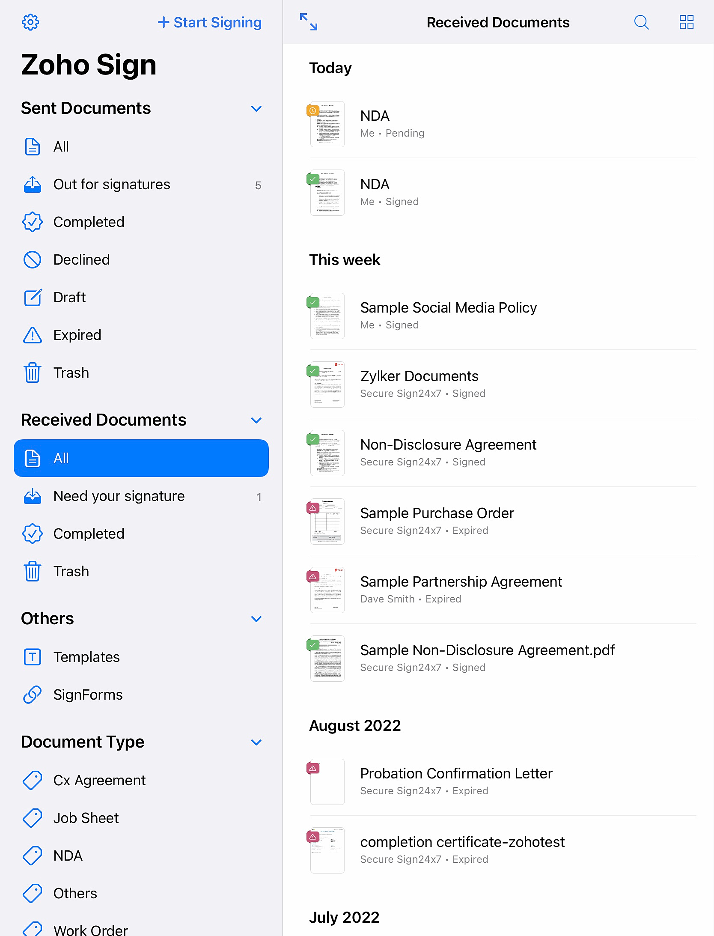Click the Received Completed badge icon
714x936 pixels.
[x=33, y=534]
